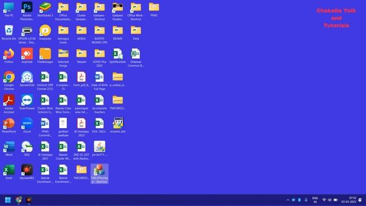Screen dimensions: 366x206
Task: Select the AnyDesk shortcut icon
Action: (x=27, y=56)
